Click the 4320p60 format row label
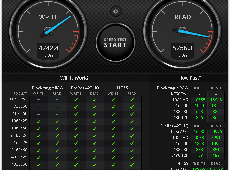 19,164
